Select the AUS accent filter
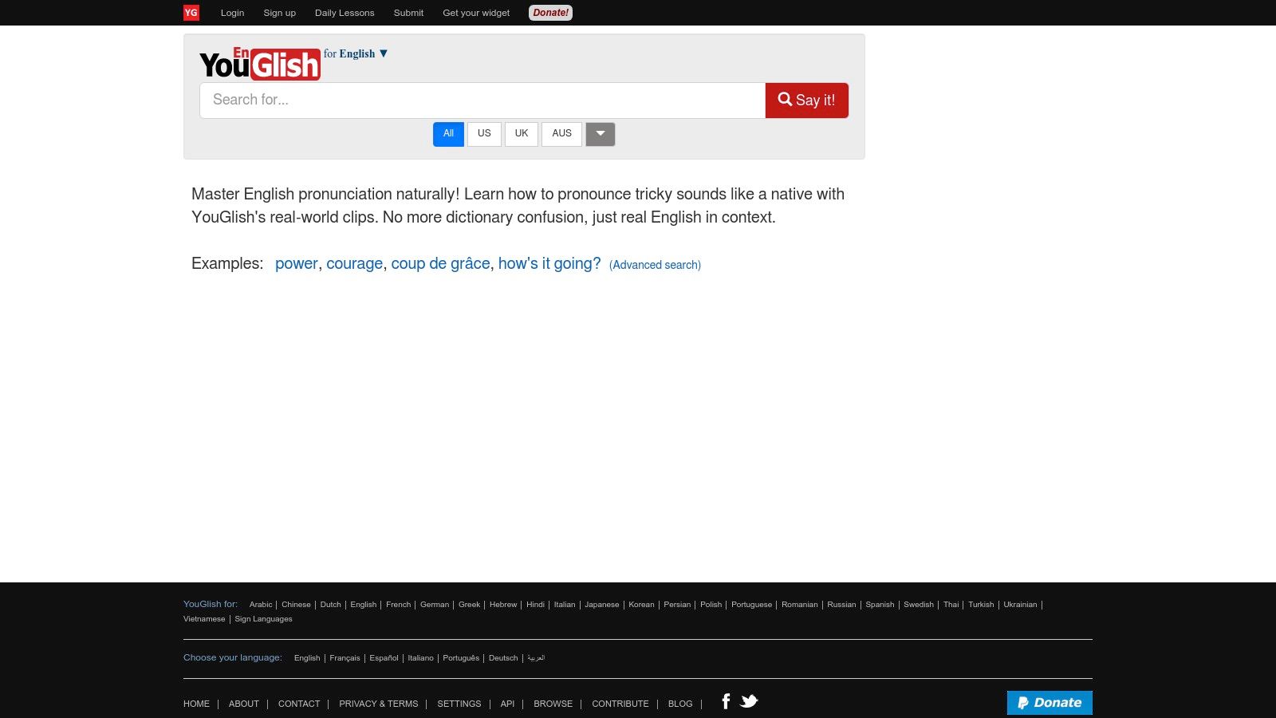 (x=561, y=133)
